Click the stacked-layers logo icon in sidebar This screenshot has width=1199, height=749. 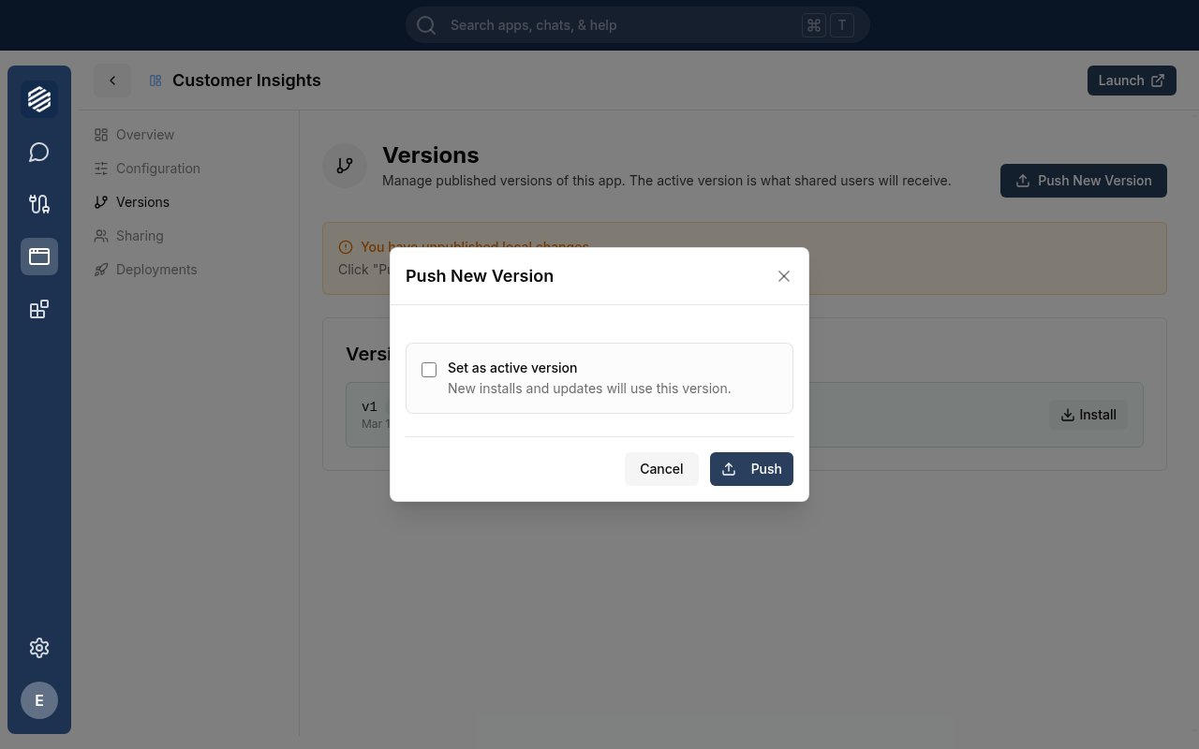(x=39, y=99)
